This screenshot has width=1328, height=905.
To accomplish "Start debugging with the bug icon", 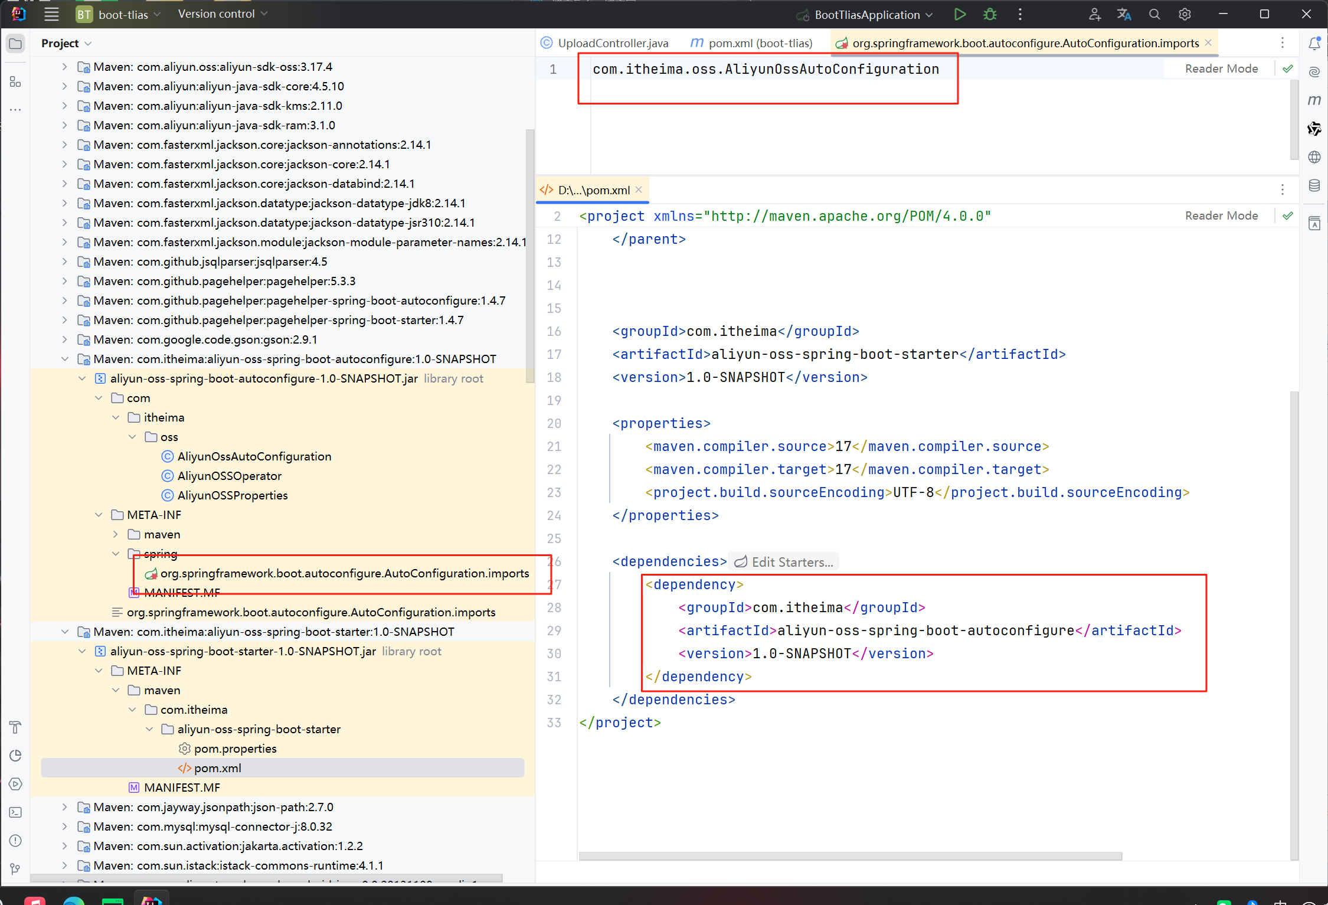I will [990, 14].
